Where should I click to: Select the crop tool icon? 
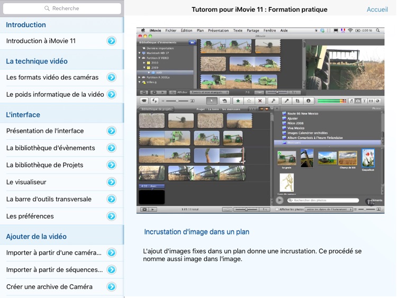click(x=297, y=101)
